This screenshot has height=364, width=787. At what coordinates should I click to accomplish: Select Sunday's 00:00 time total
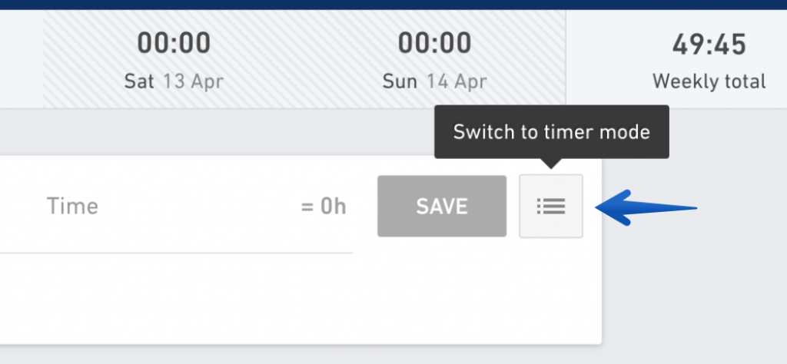(435, 43)
